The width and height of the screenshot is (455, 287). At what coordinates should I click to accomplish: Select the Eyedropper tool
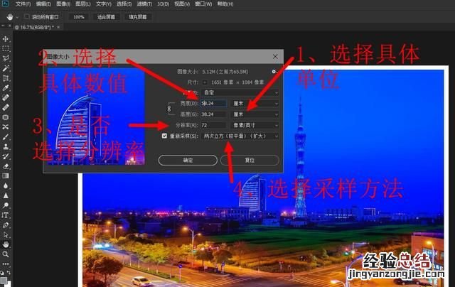click(x=6, y=88)
